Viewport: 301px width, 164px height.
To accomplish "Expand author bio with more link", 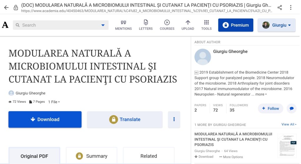I will (261, 94).
